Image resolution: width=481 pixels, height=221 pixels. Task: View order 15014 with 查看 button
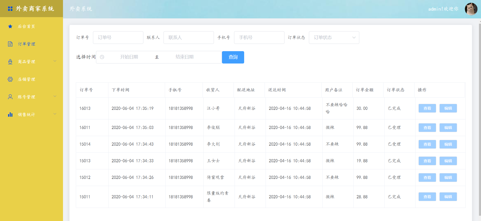(427, 144)
